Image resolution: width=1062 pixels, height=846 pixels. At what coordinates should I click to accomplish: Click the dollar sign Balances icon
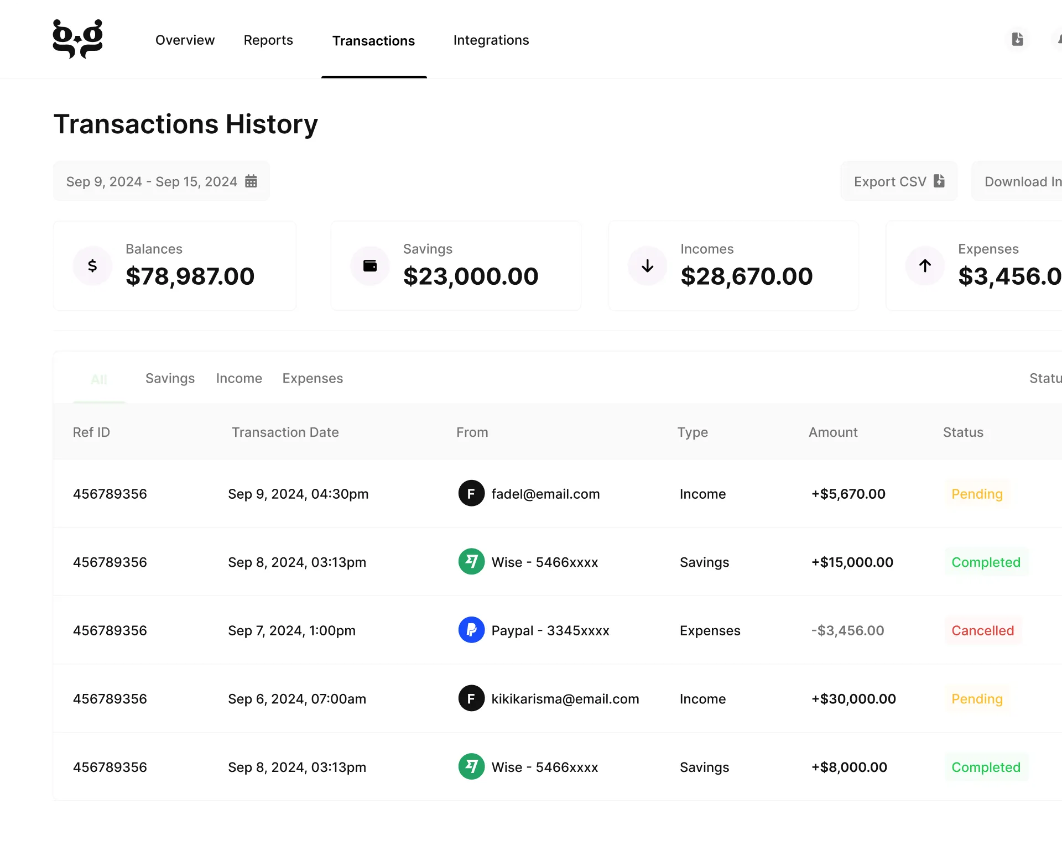(92, 266)
